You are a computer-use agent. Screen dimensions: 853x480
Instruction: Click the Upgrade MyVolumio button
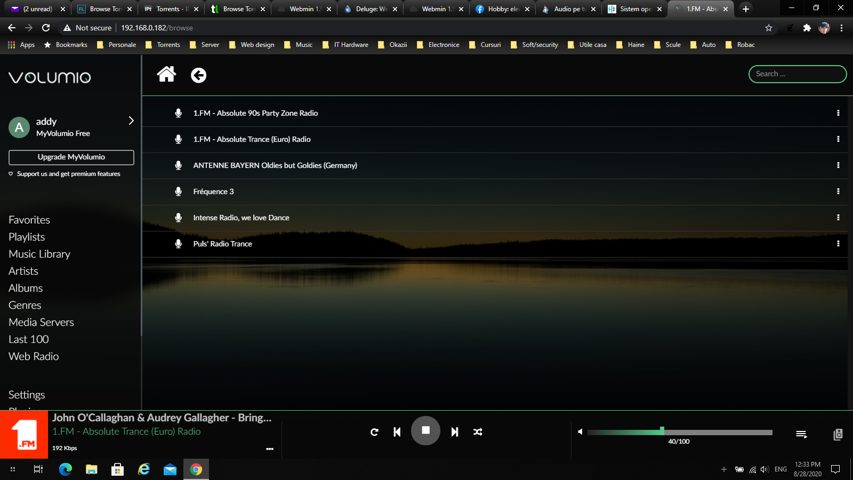[x=71, y=157]
